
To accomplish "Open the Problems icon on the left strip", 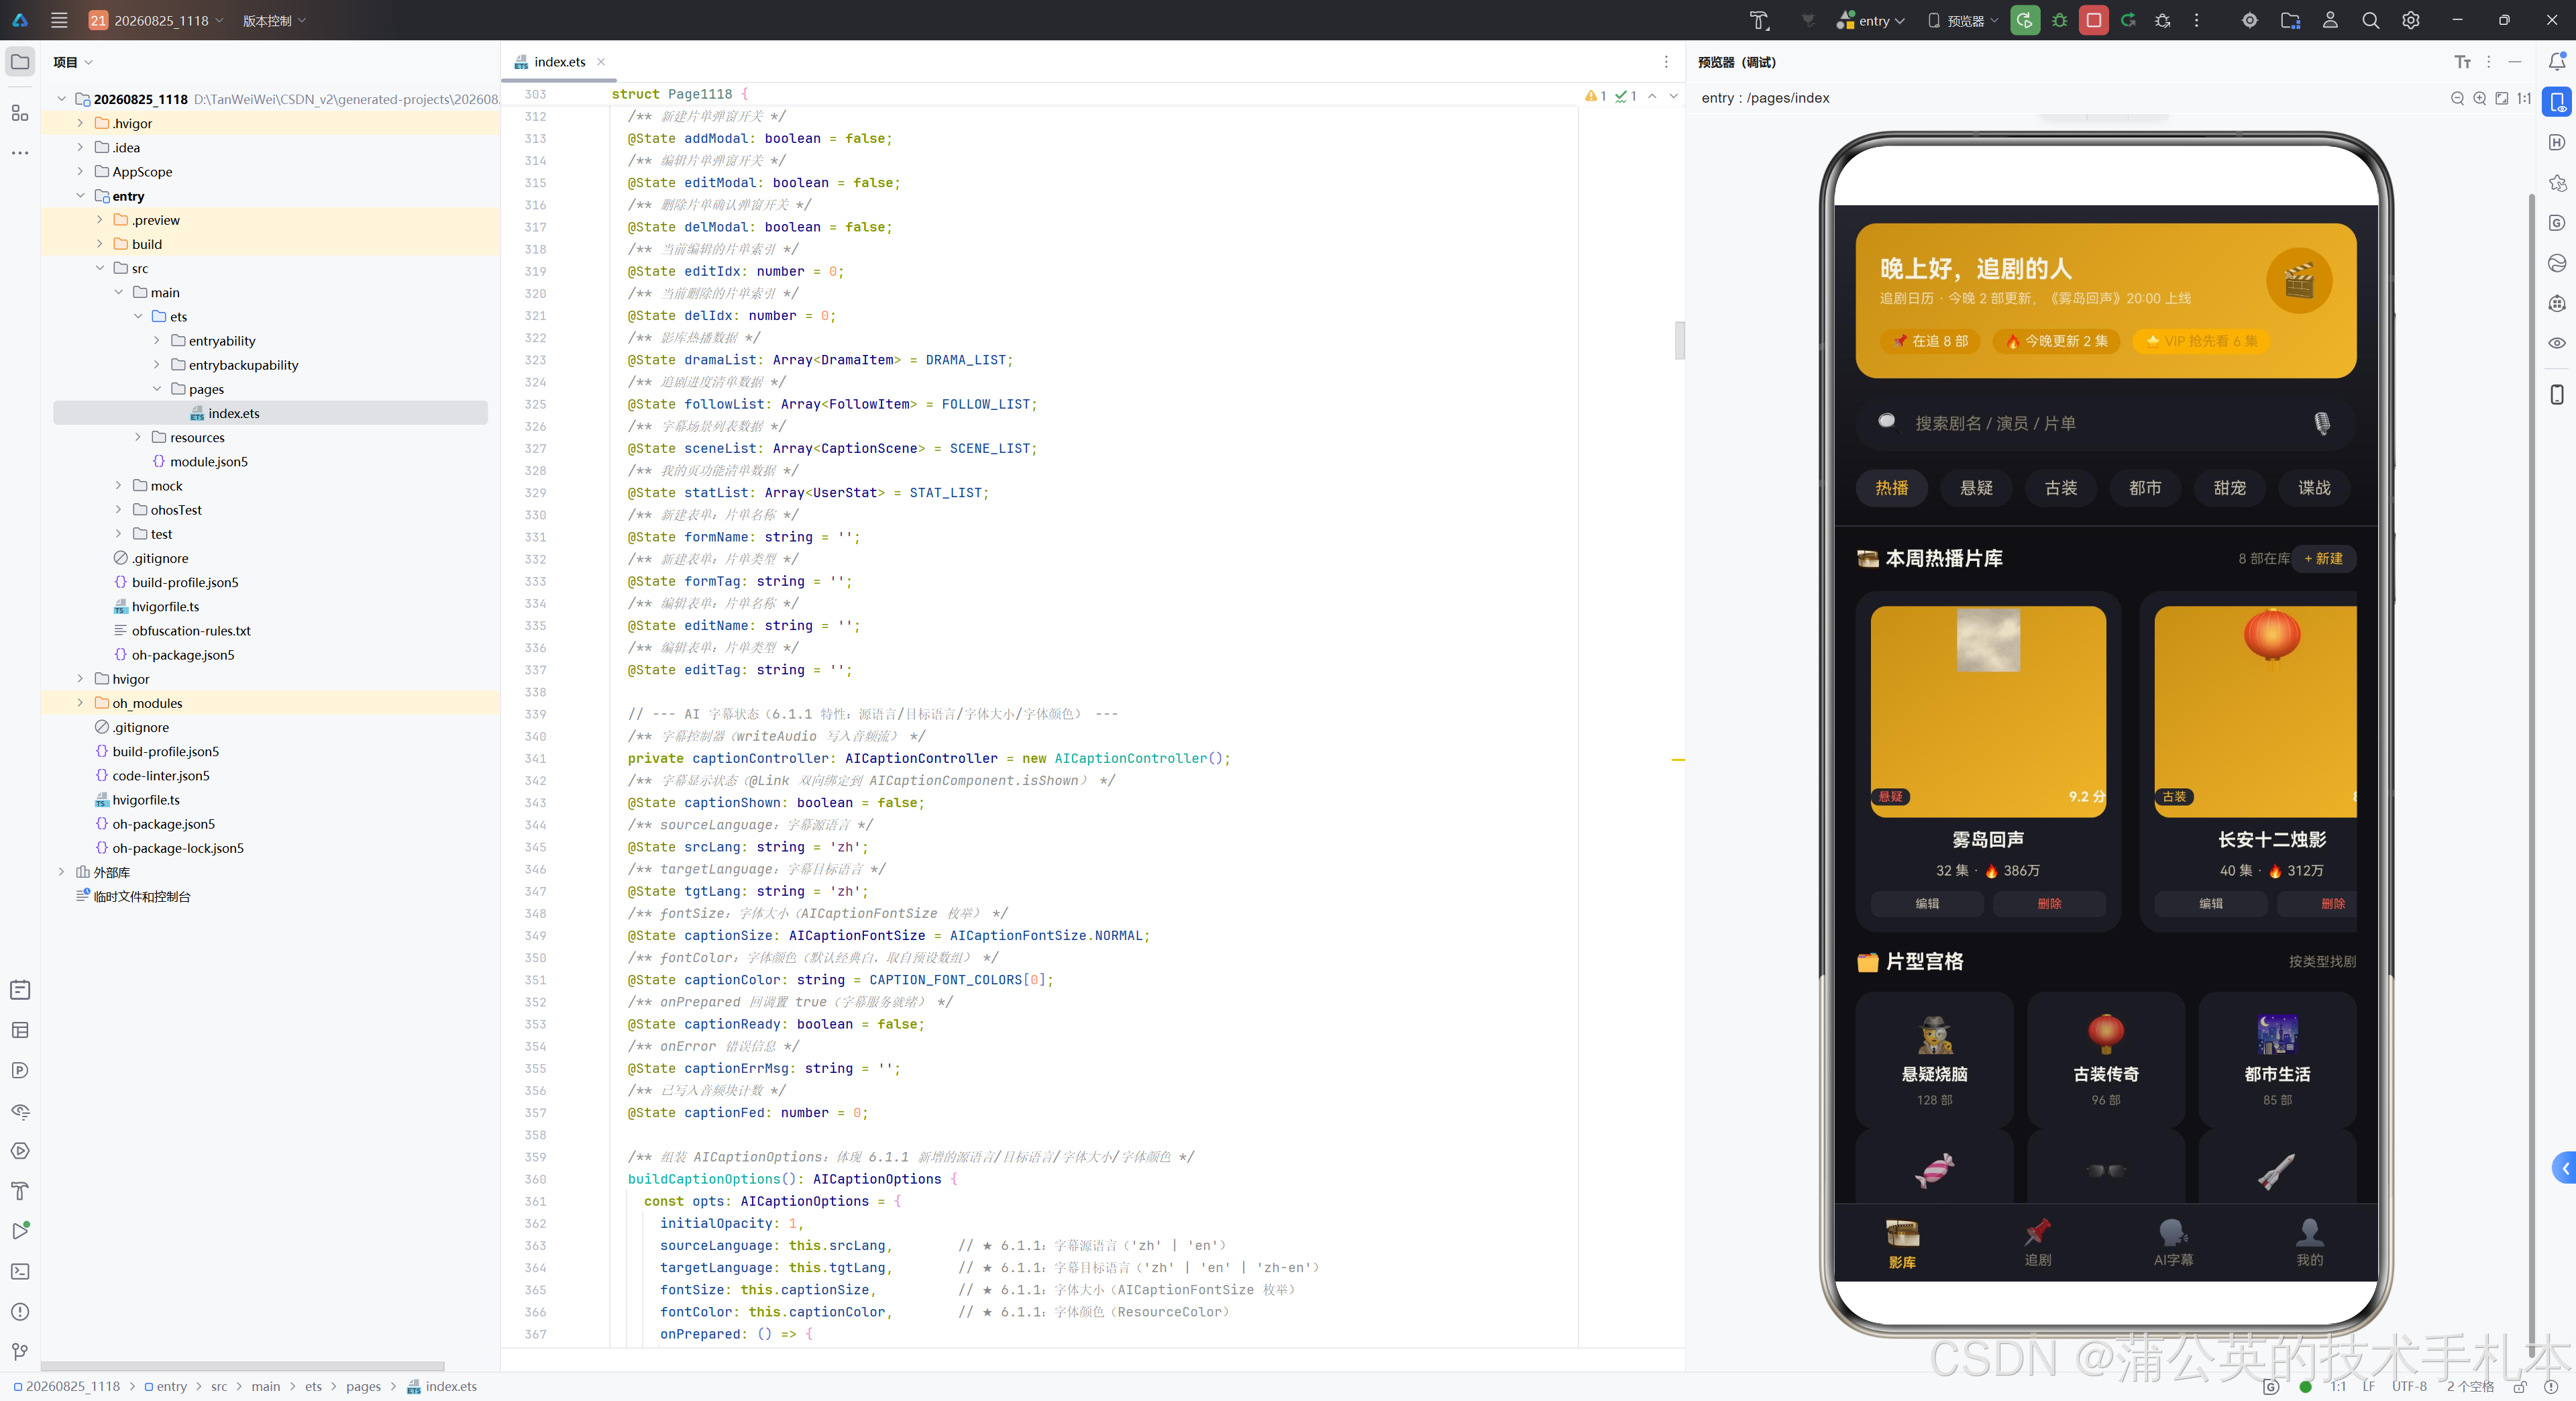I will (x=20, y=1311).
